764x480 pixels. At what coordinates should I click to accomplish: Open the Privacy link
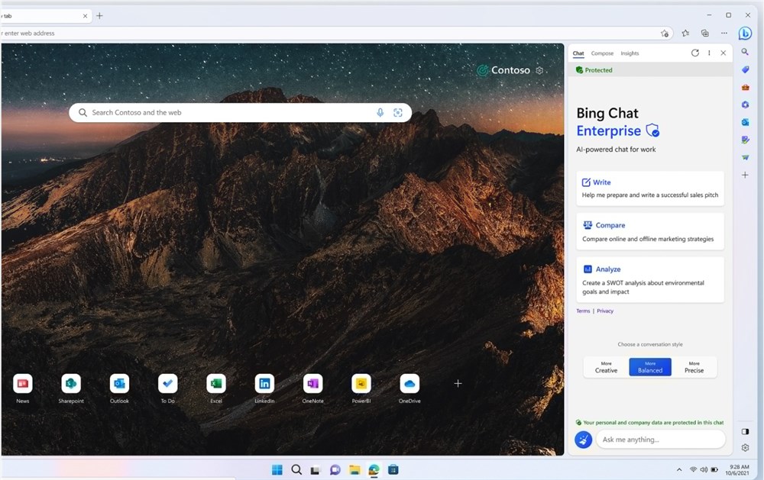point(605,311)
